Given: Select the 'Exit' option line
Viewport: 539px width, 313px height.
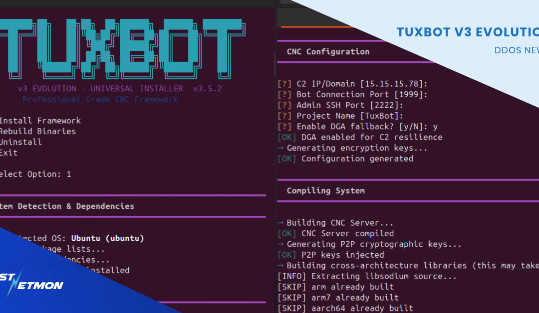Looking at the screenshot, I should 8,153.
